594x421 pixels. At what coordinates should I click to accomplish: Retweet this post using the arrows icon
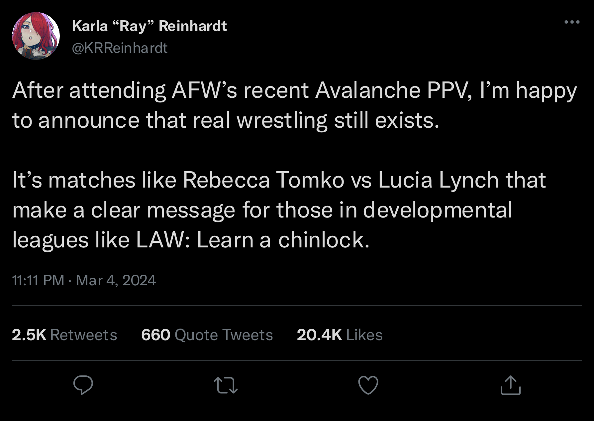coord(226,385)
